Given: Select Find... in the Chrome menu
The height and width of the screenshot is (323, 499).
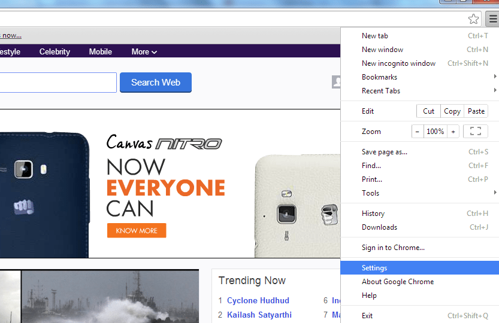Looking at the screenshot, I should point(420,166).
